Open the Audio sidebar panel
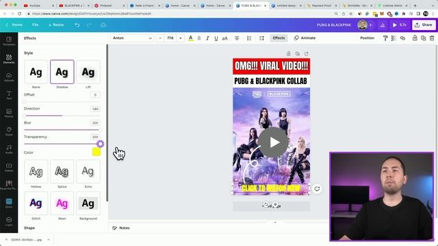This screenshot has height=246, width=438. point(9,149)
